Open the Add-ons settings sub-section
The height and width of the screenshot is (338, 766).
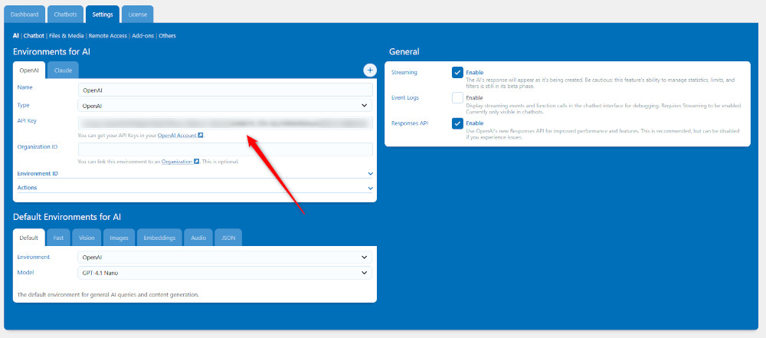143,36
